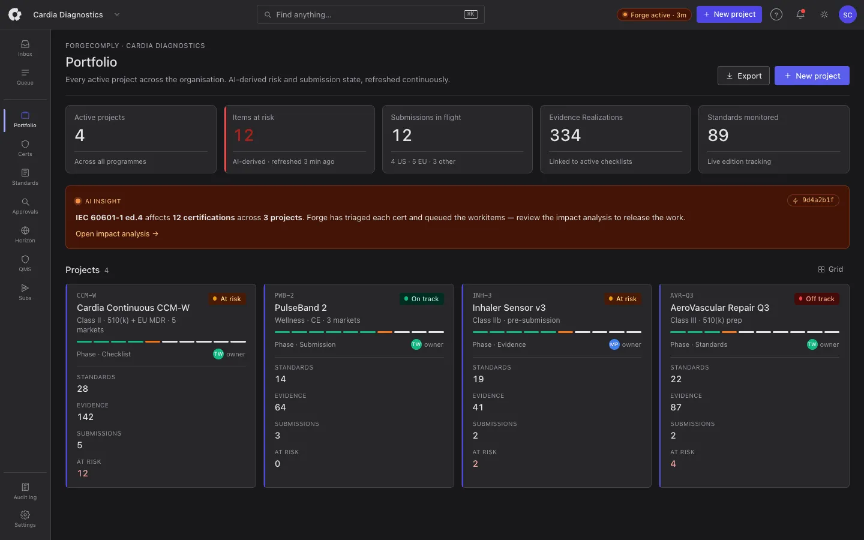
Task: Open the Items at risk stat card
Action: tap(299, 139)
